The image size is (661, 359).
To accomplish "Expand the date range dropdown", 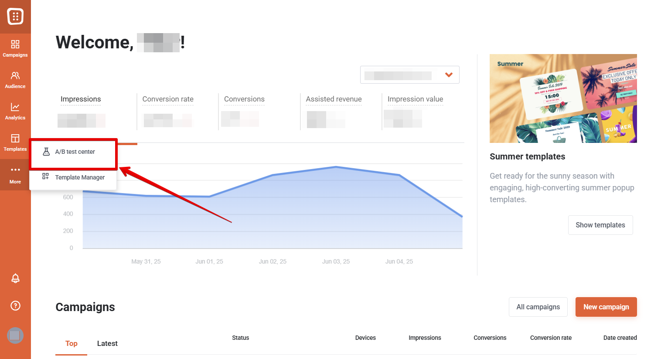I will [409, 75].
